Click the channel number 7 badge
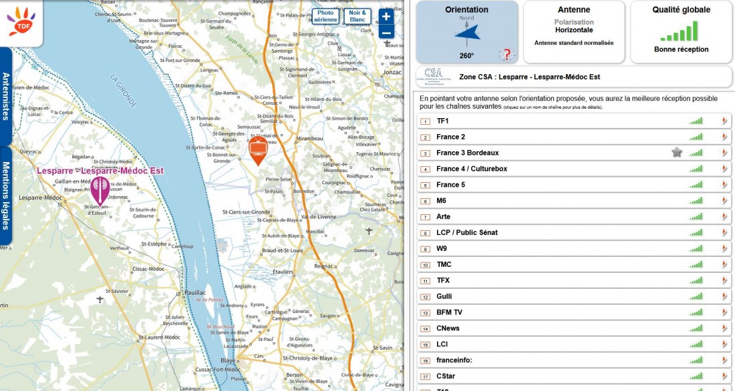735x391 pixels. point(425,218)
